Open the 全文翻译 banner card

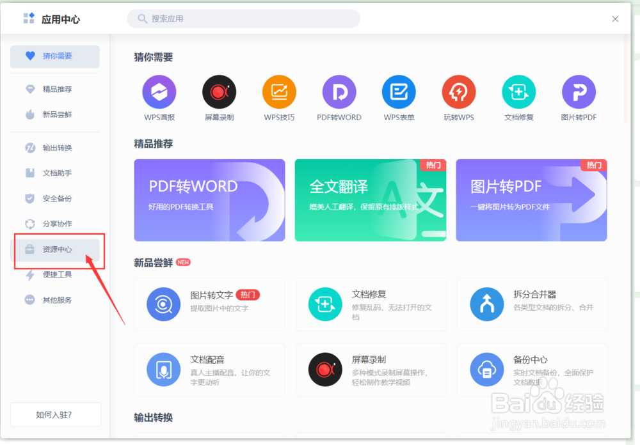pyautogui.click(x=371, y=200)
